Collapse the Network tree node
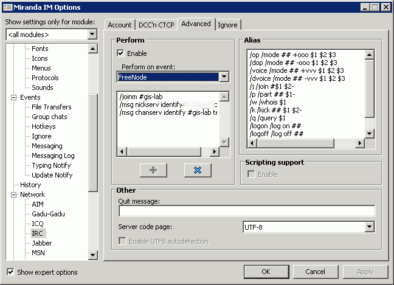Image resolution: width=394 pixels, height=285 pixels. (14, 194)
